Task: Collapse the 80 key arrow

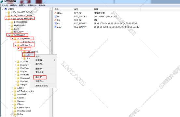Action: coord(19,49)
